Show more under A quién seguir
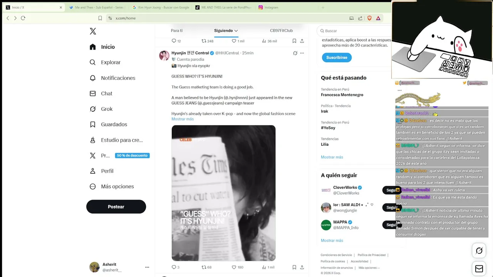 332,240
